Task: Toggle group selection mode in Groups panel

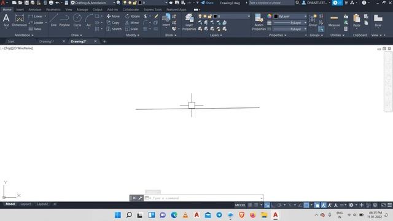Action: pyautogui.click(x=321, y=29)
